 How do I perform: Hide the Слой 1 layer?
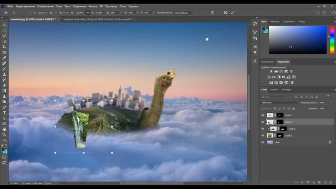click(x=262, y=135)
